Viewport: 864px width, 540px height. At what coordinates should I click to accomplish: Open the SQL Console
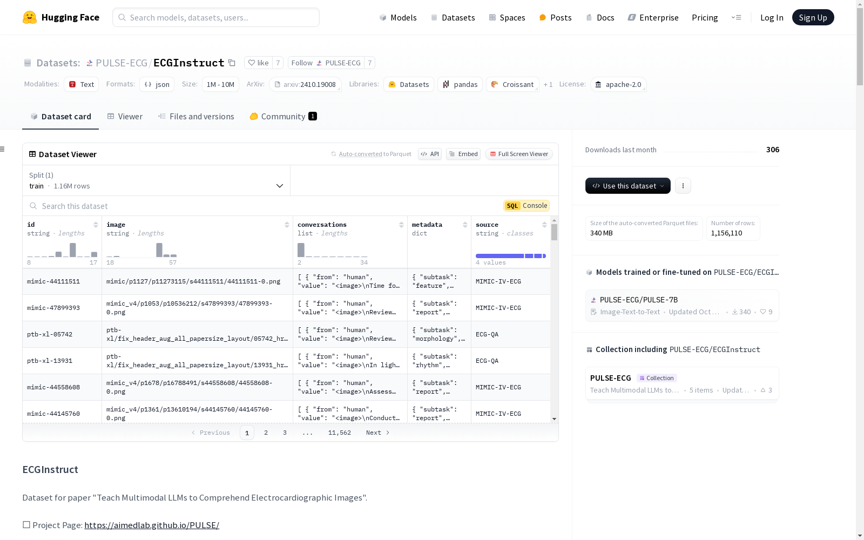(526, 206)
